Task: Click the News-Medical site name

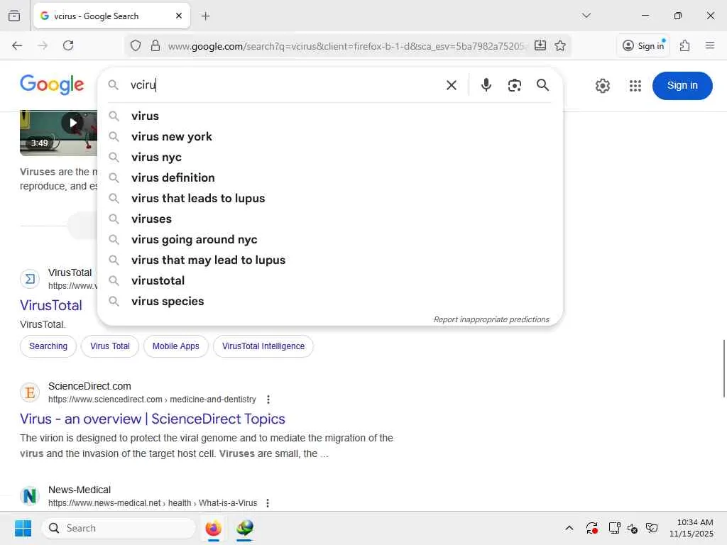Action: click(x=80, y=490)
